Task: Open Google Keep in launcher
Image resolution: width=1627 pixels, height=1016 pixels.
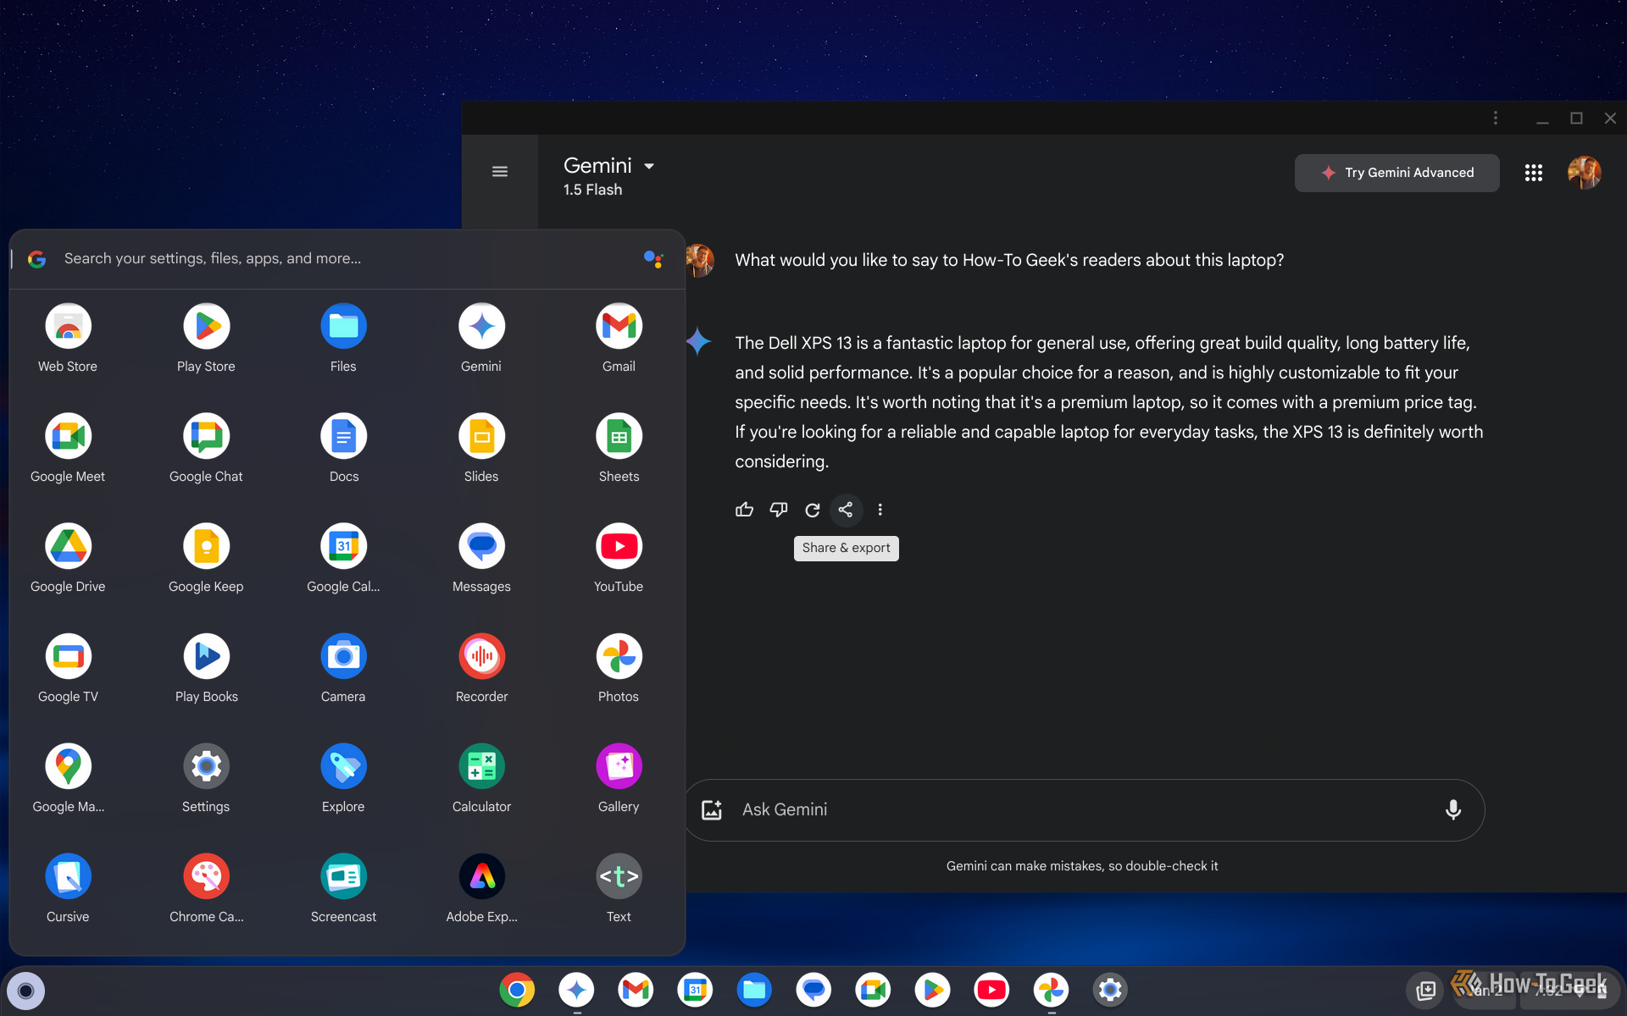Action: coord(206,546)
